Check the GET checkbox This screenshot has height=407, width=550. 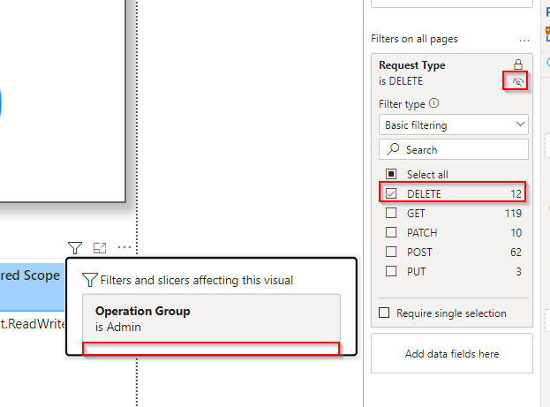click(x=391, y=213)
